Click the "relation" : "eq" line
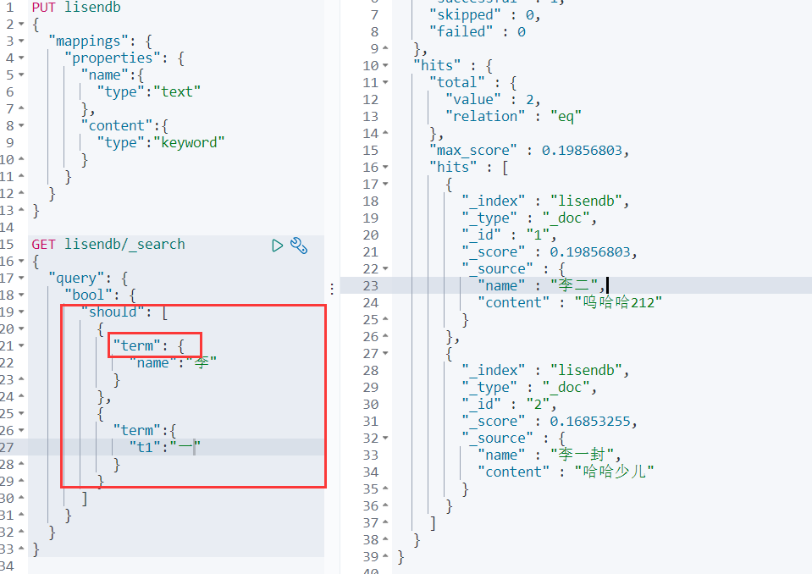812x574 pixels. [513, 117]
